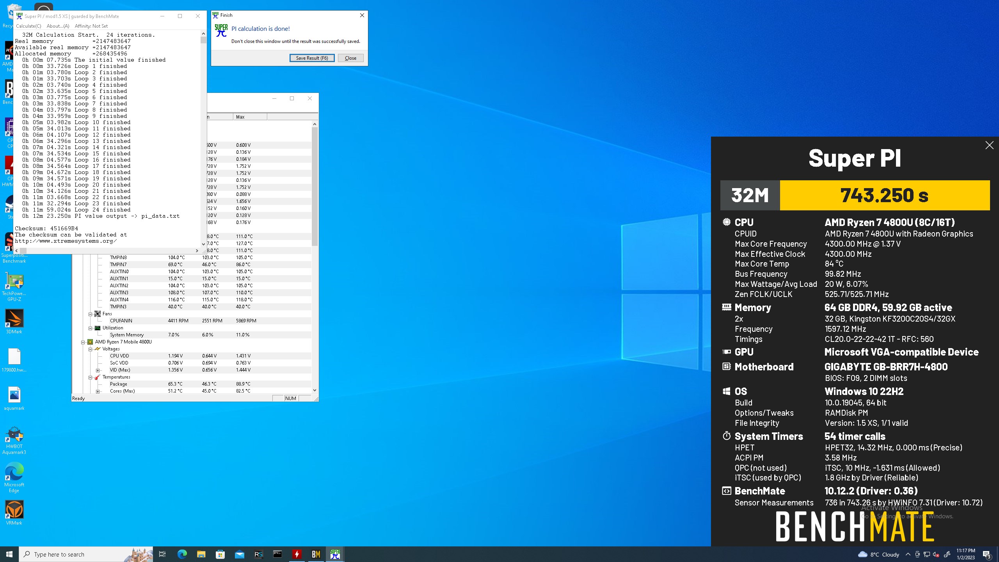Click the muted volume tray icon
This screenshot has width=999, height=562.
936,555
